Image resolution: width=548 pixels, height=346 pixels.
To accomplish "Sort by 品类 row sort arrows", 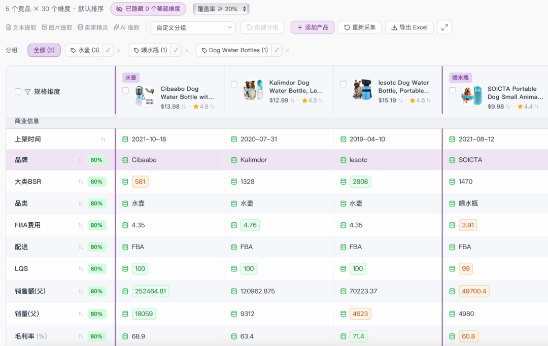I will pos(81,203).
